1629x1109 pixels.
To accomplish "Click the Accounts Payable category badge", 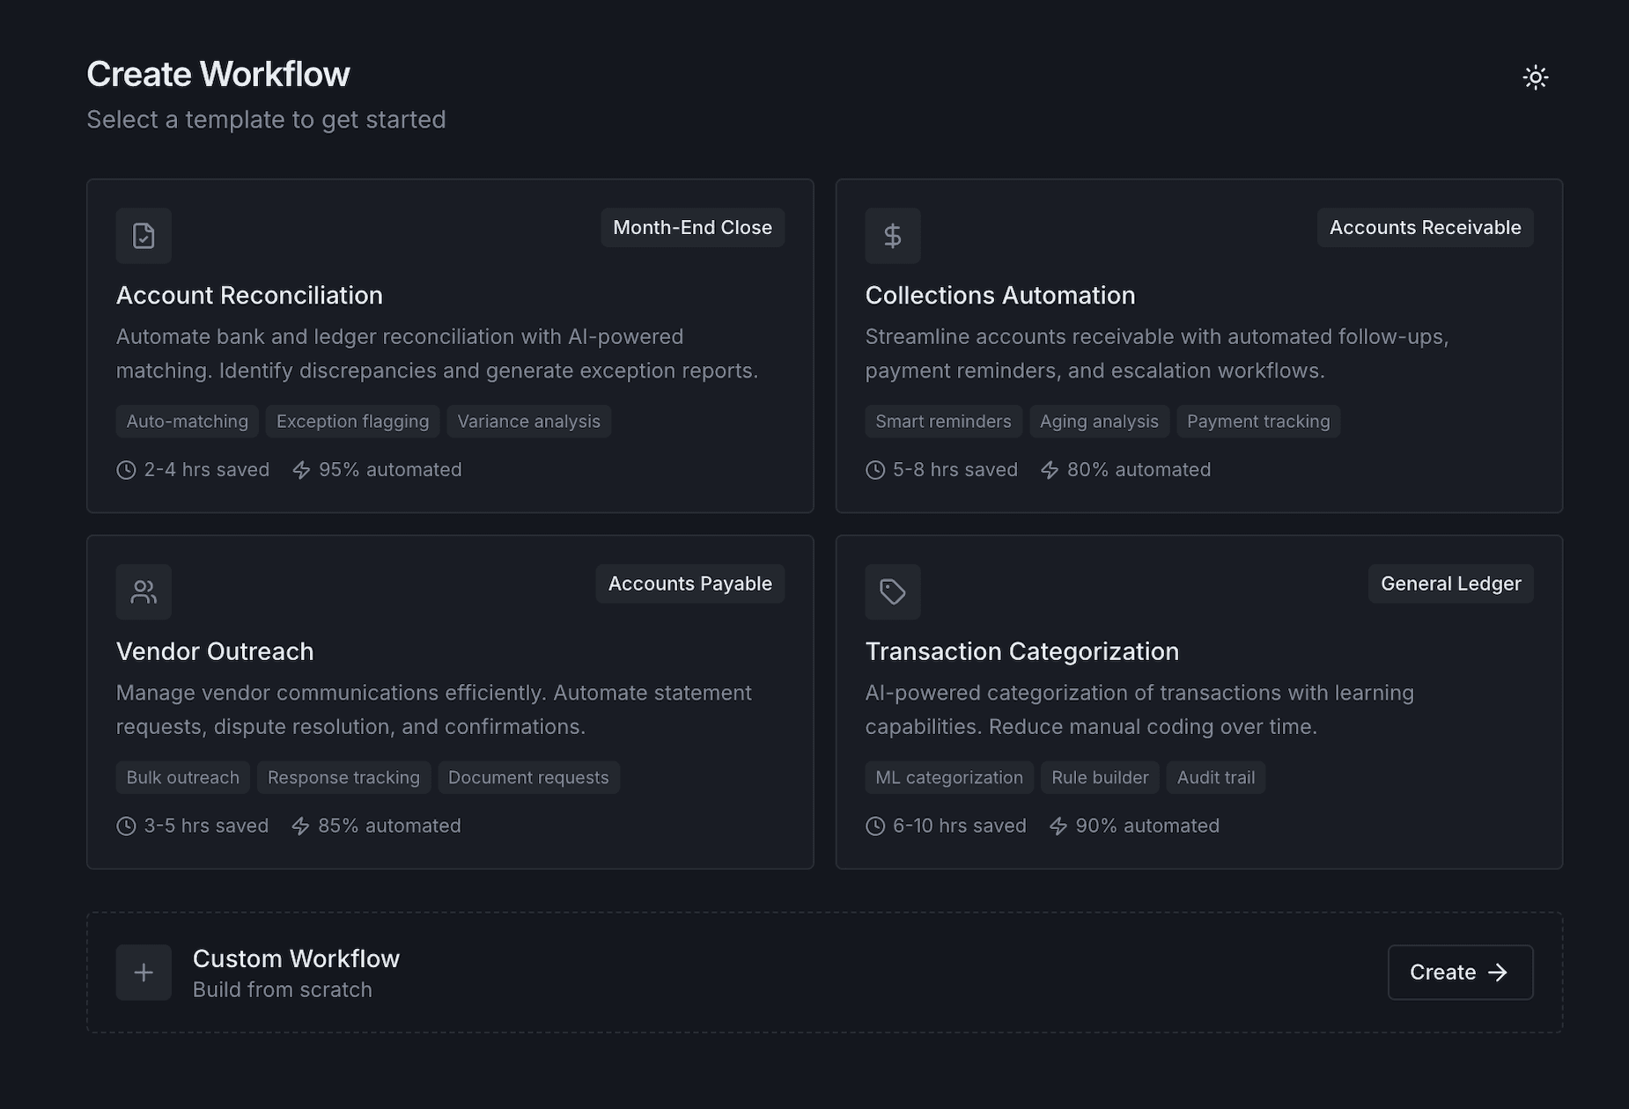I will point(689,584).
